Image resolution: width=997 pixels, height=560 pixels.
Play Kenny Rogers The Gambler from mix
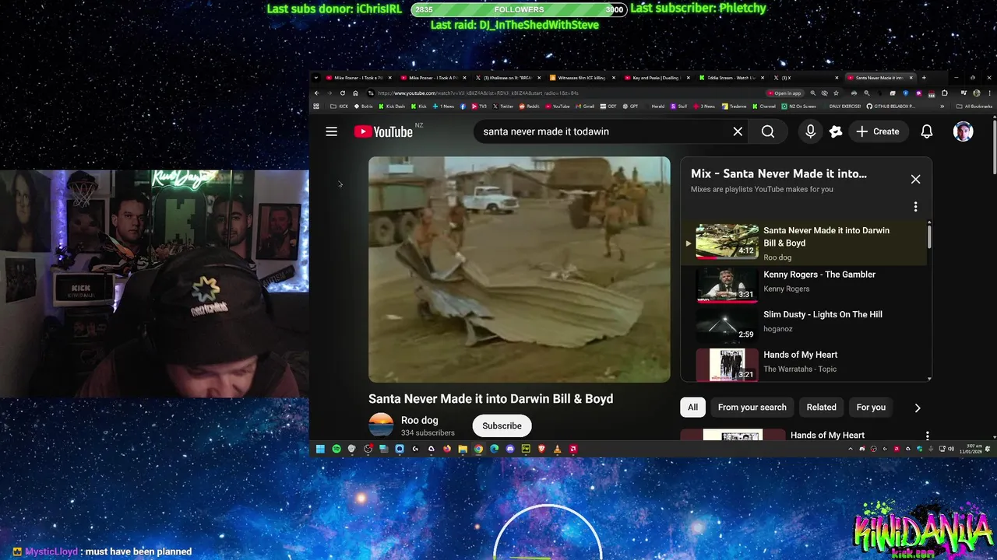click(805, 284)
